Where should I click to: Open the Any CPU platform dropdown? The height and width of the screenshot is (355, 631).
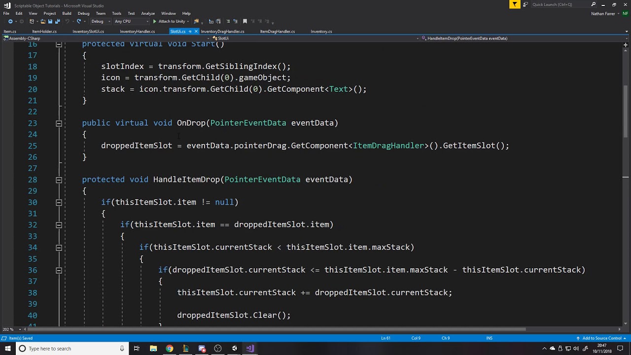click(131, 21)
